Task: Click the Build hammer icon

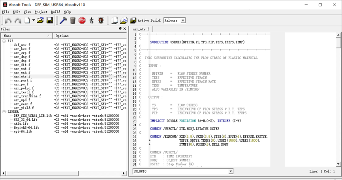Action: pos(63,20)
